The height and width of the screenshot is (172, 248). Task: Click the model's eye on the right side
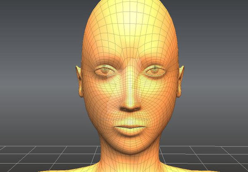(155, 71)
